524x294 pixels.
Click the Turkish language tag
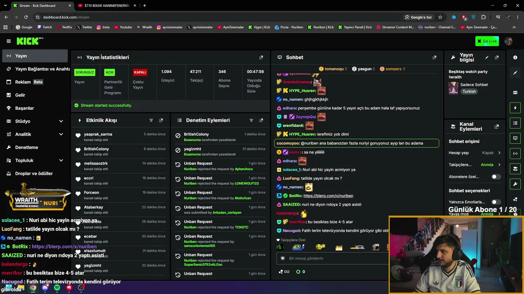469,91
